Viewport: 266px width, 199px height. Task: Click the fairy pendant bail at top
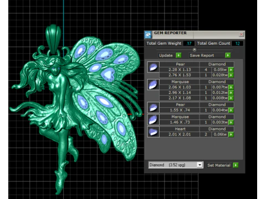pos(53,39)
